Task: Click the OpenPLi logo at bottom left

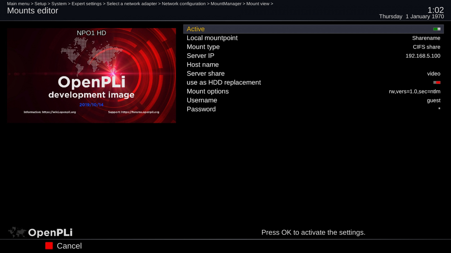Action: tap(40, 232)
